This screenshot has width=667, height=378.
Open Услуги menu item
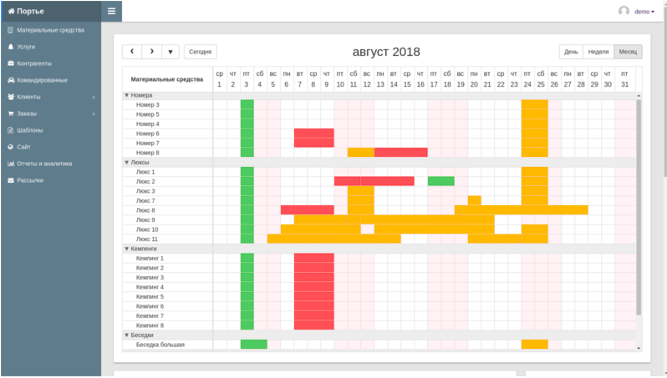[x=51, y=47]
